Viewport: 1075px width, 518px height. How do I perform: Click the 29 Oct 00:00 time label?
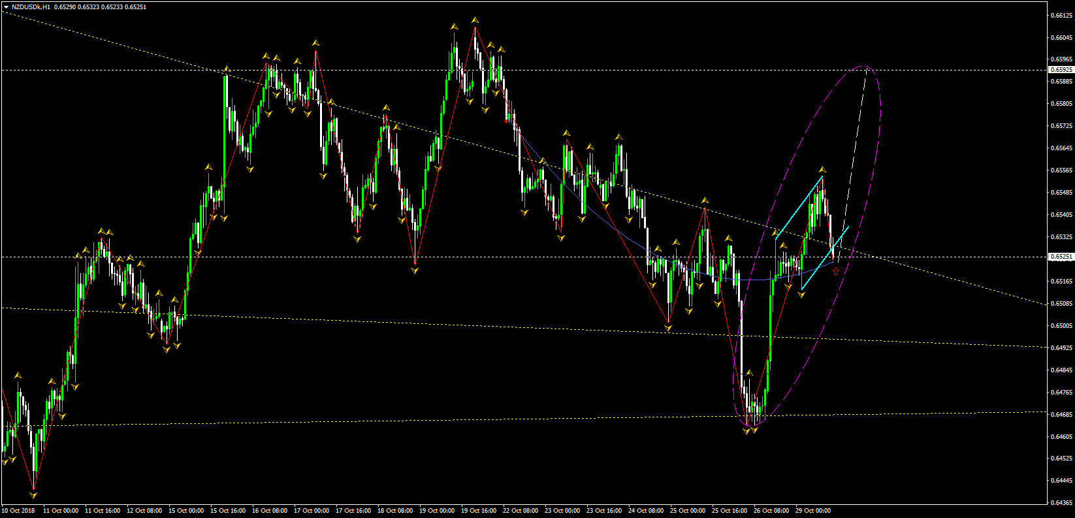coord(812,510)
